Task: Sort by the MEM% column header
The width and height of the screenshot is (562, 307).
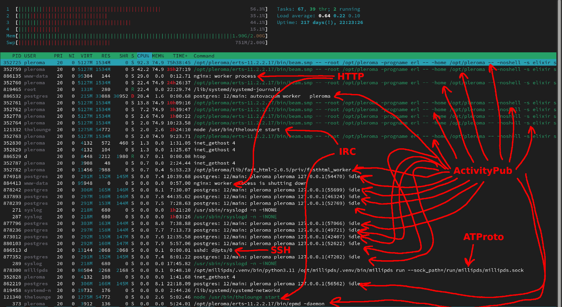Action: point(158,56)
